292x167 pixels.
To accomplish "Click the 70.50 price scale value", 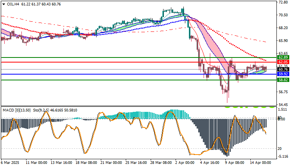I will [283, 15].
